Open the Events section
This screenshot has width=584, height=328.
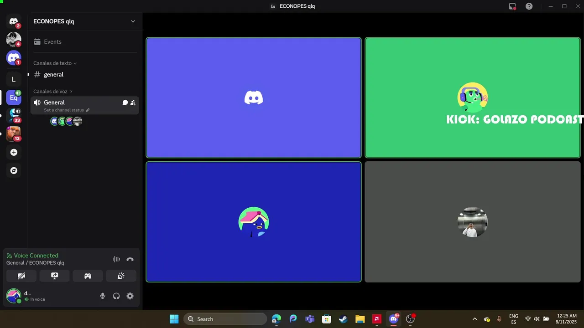point(85,42)
